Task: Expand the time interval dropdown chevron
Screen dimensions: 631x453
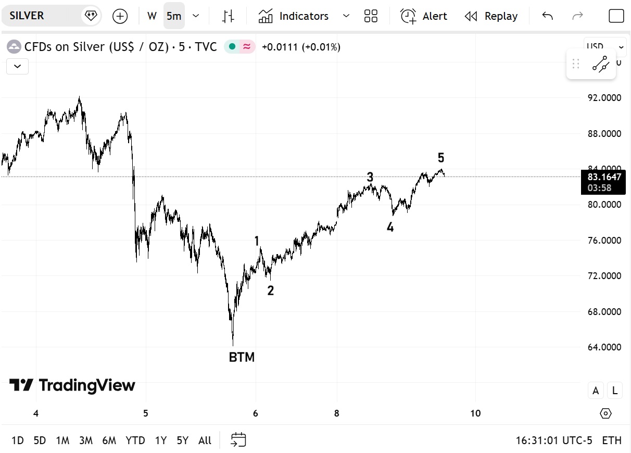Action: pos(196,16)
